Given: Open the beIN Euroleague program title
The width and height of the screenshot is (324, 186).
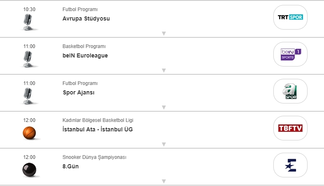Looking at the screenshot, I should tap(85, 55).
